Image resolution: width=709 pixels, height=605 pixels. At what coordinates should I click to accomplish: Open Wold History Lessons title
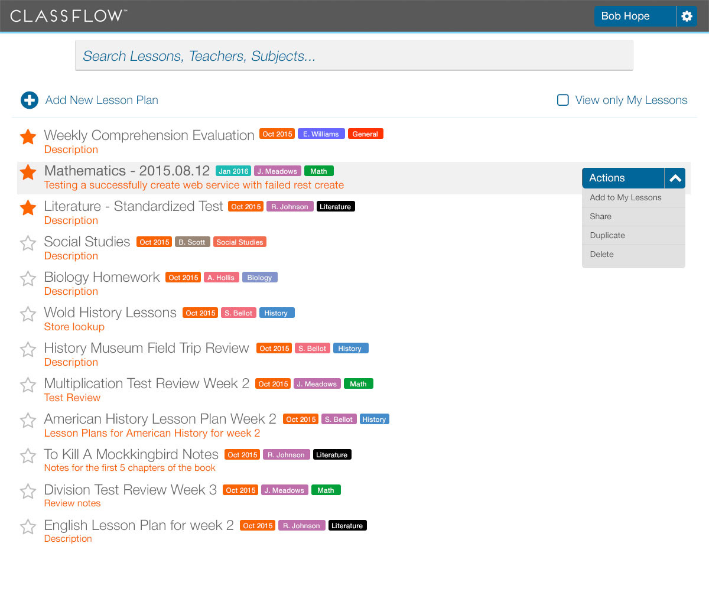(110, 313)
